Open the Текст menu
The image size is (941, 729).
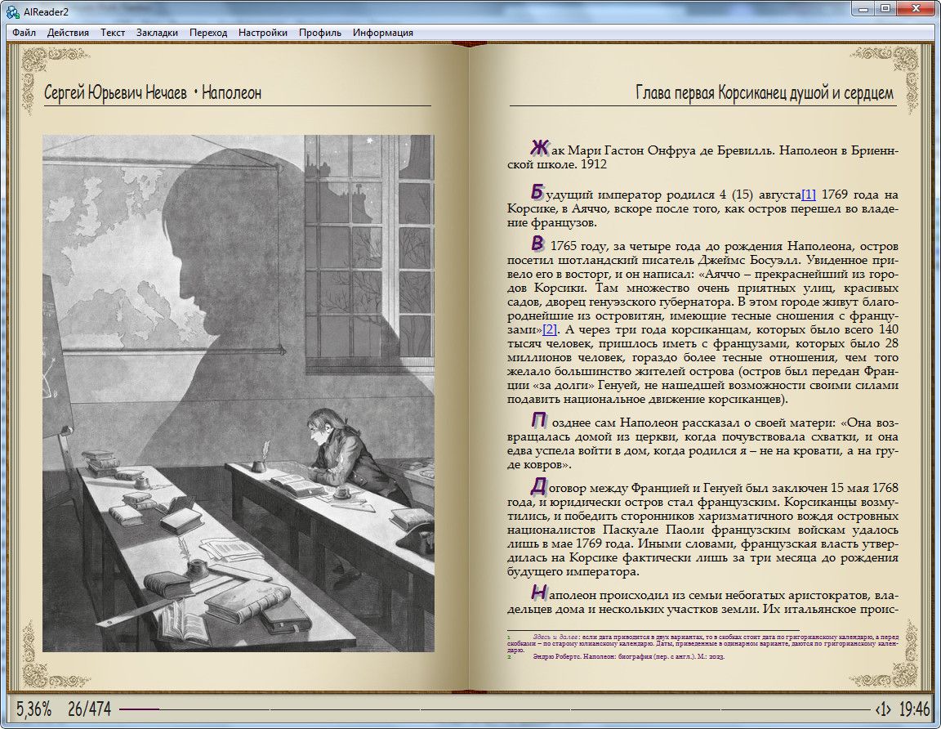coord(113,33)
